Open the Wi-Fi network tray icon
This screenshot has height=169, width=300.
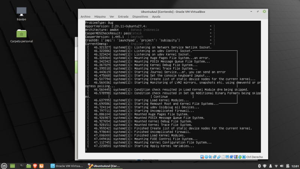(276, 166)
